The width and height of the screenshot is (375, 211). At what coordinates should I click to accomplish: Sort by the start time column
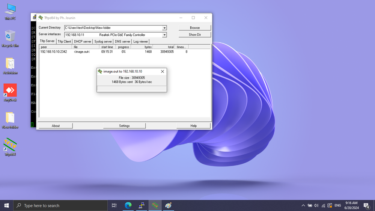tap(107, 47)
